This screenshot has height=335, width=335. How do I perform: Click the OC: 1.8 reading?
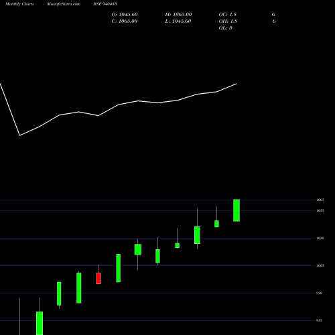pyautogui.click(x=228, y=15)
